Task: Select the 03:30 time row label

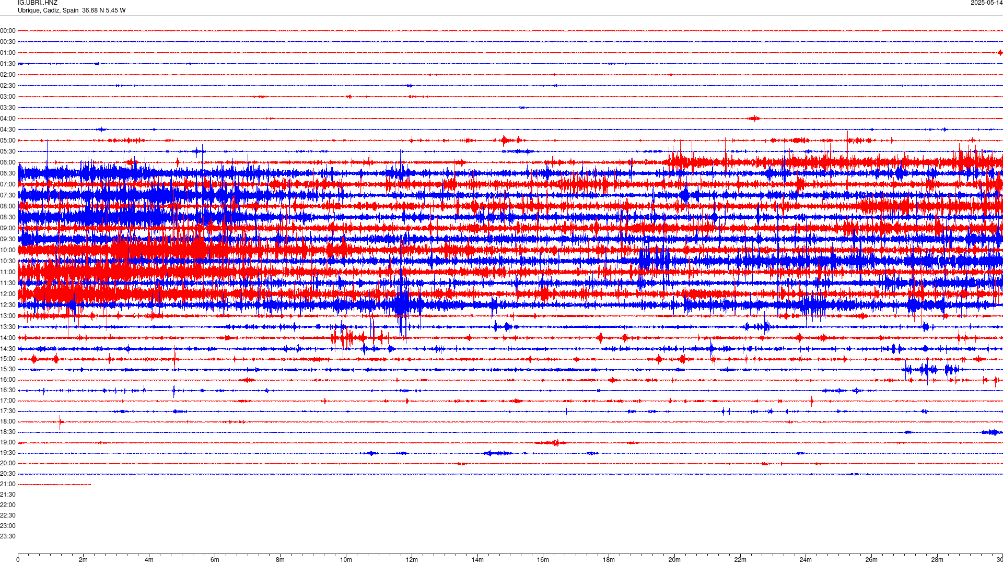Action: click(8, 108)
